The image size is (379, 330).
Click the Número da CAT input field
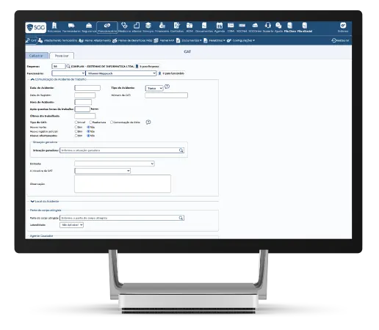click(x=166, y=95)
